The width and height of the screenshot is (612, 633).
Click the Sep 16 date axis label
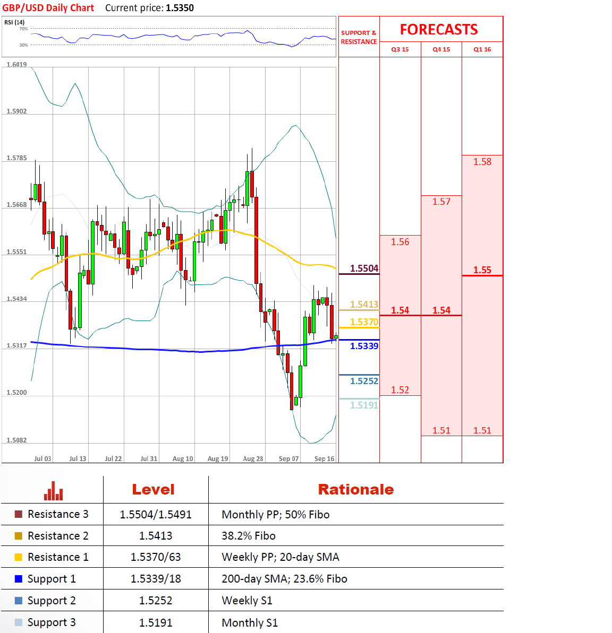tap(324, 458)
